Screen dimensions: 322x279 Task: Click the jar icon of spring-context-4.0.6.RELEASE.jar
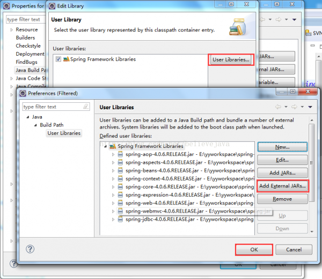pyautogui.click(x=120, y=179)
